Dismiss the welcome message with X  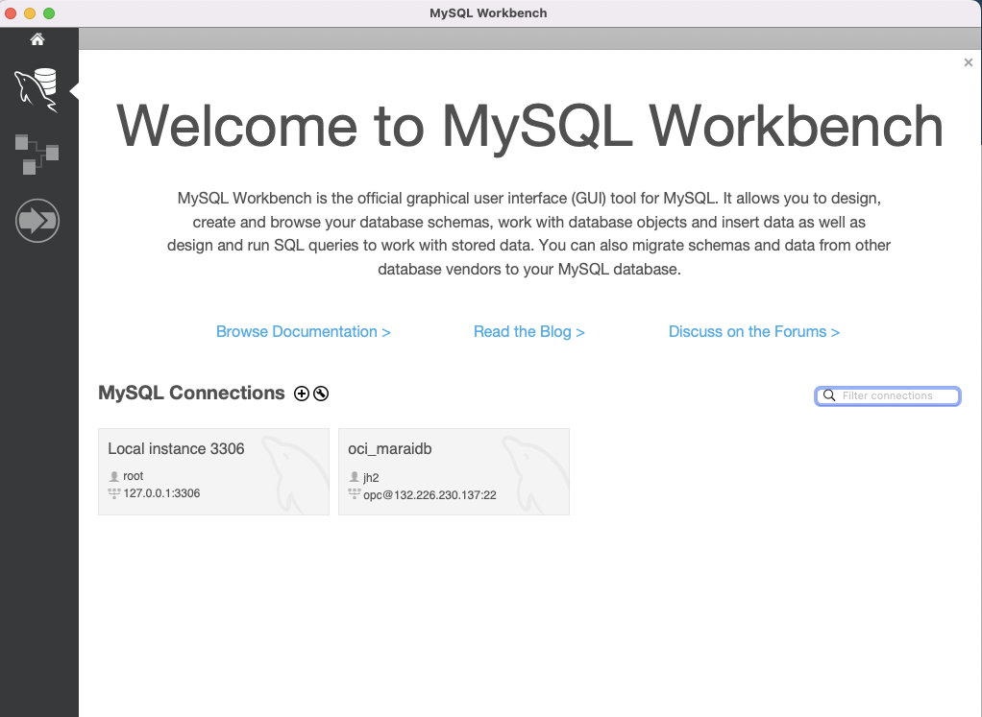(969, 62)
